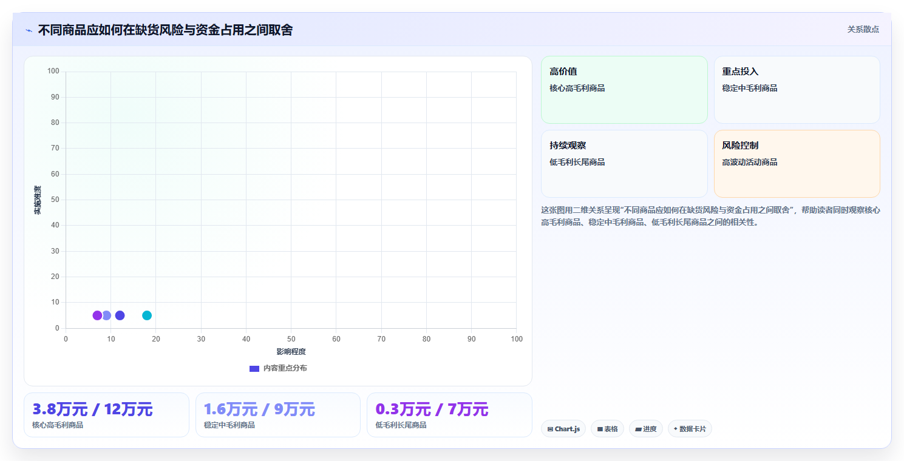
Task: Select the light periwinkle scatter point
Action: click(x=107, y=315)
